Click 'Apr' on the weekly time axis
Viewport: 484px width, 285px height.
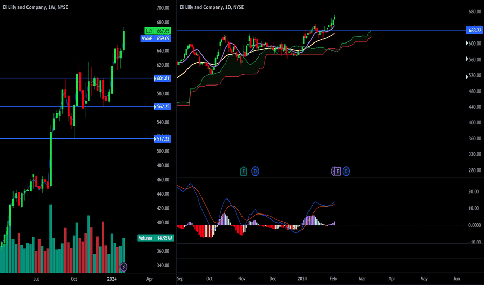pyautogui.click(x=150, y=279)
